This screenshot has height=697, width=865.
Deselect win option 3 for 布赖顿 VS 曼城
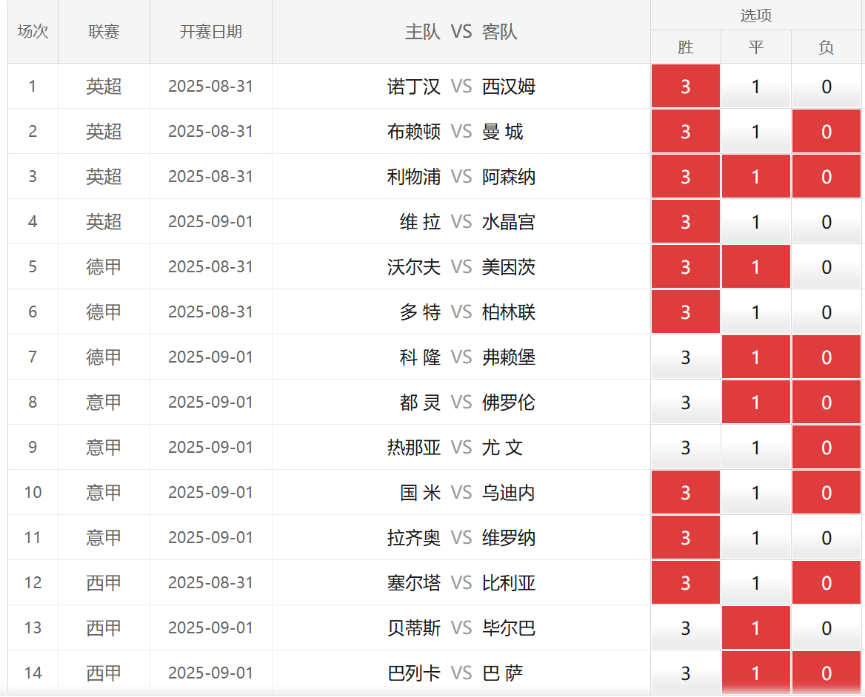click(x=685, y=132)
